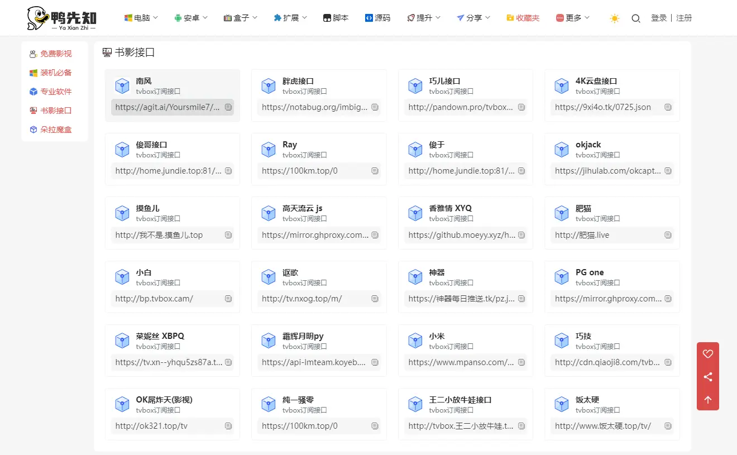This screenshot has width=737, height=455.
Task: Open the 霸辉月明py card title
Action: (x=303, y=336)
